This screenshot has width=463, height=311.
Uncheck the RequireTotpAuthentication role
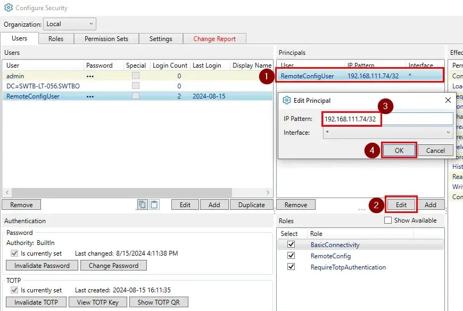[291, 266]
